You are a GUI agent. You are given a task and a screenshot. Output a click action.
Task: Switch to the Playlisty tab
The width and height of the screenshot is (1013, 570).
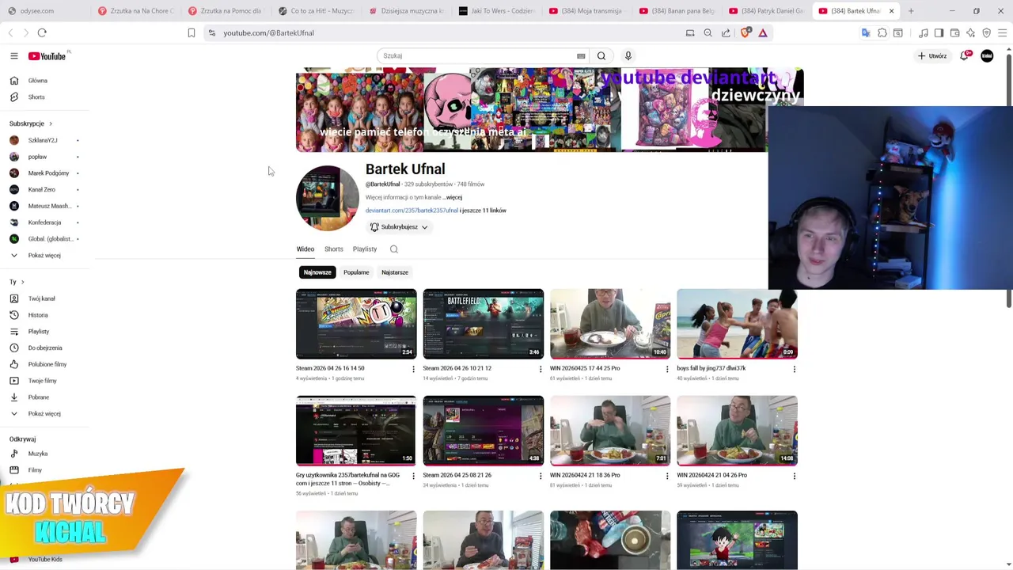pos(365,249)
